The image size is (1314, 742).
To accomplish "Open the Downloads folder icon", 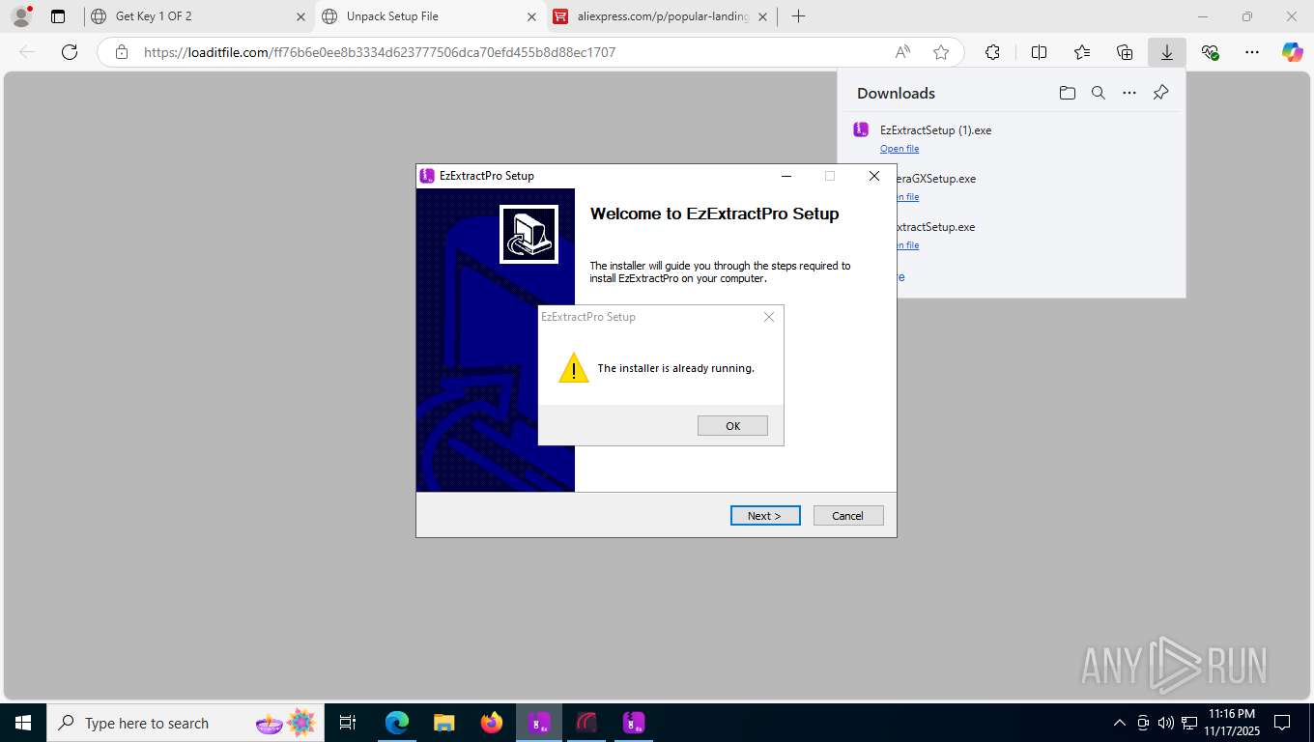I will [1067, 93].
